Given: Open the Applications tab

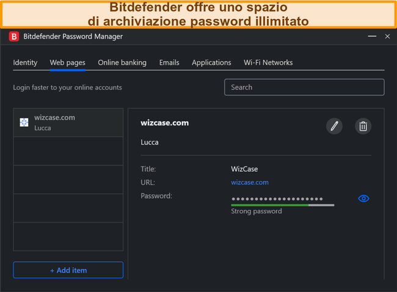Looking at the screenshot, I should [211, 62].
